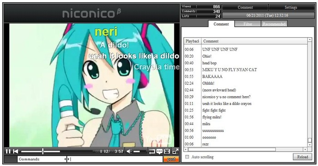Viewport: 318px width, 166px height.
Task: Mute the speaker volume icon
Action: [x=129, y=151]
